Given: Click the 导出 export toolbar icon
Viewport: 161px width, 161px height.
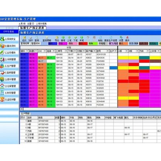Looking at the screenshot, I should 57,39.
